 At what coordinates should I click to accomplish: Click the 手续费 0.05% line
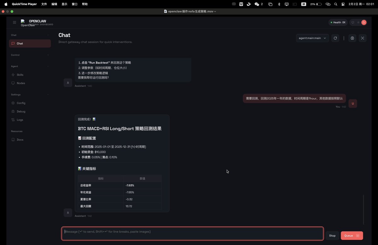tap(99, 157)
